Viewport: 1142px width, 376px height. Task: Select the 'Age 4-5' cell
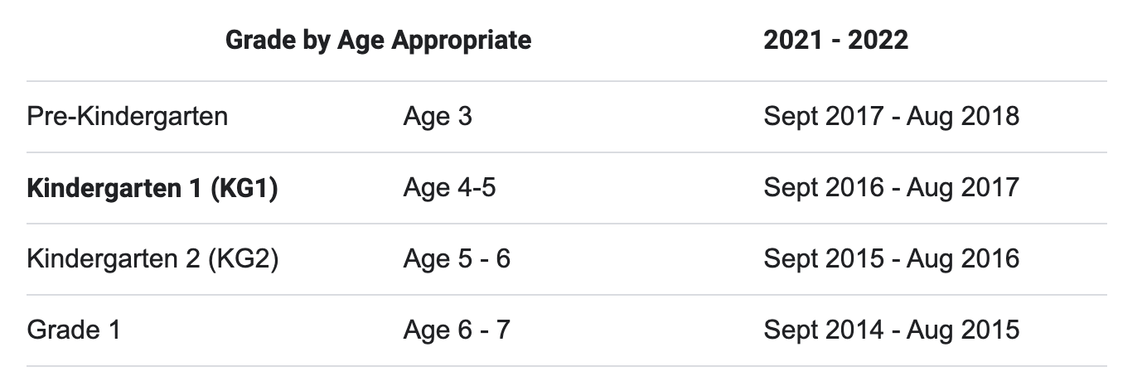point(449,188)
